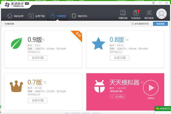The image size is (171, 114).
Task: Click the (原极速引擎) text
Action: point(116,91)
